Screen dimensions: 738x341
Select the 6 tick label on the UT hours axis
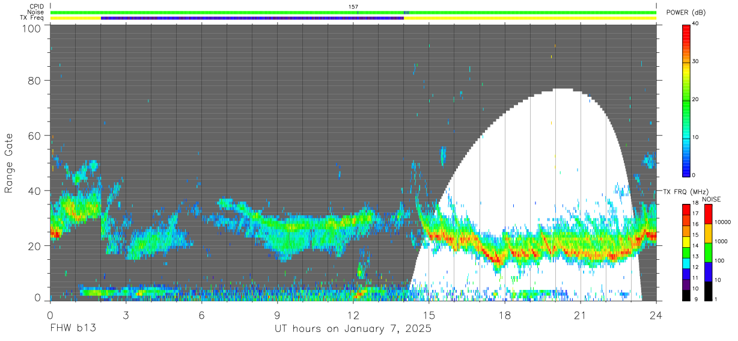tap(202, 315)
